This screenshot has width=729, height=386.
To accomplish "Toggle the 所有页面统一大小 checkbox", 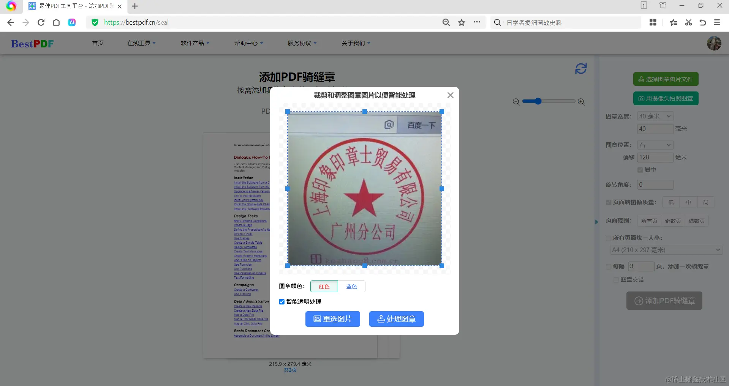I will 609,238.
